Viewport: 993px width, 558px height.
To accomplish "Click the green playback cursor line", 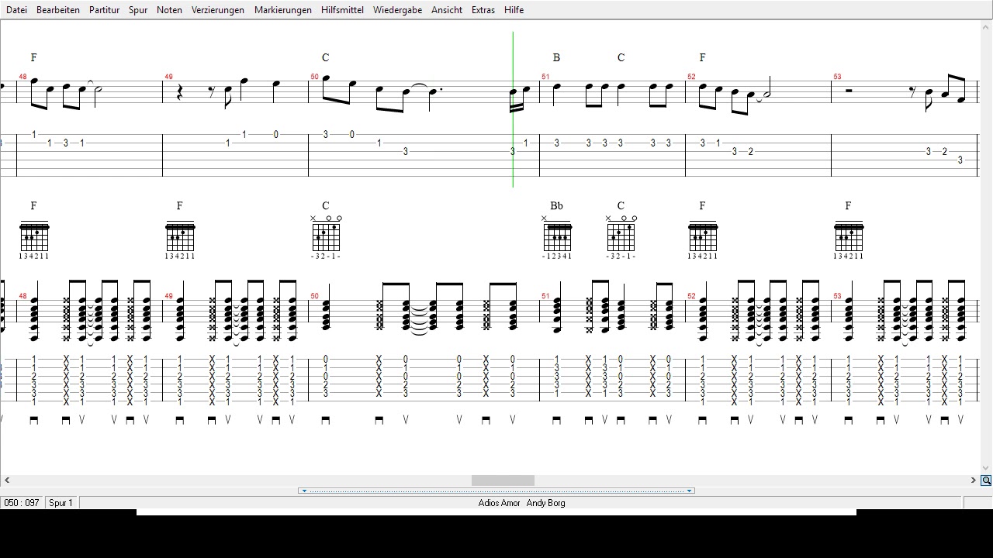I will 513,108.
